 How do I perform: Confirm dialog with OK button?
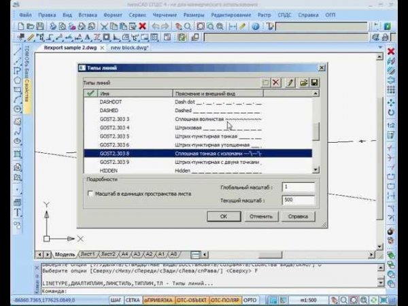click(x=224, y=216)
